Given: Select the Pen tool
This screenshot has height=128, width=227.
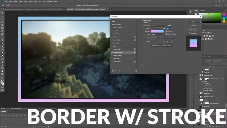Looking at the screenshot, I should 2,59.
